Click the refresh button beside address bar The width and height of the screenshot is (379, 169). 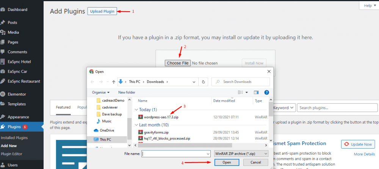204,82
